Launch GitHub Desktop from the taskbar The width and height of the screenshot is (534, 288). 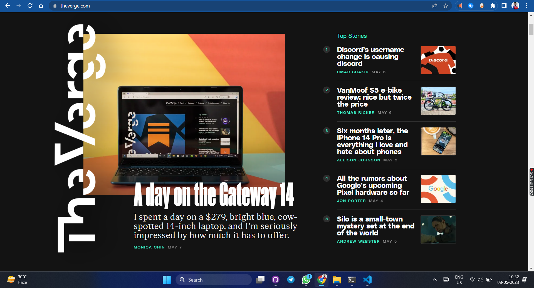tap(276, 280)
